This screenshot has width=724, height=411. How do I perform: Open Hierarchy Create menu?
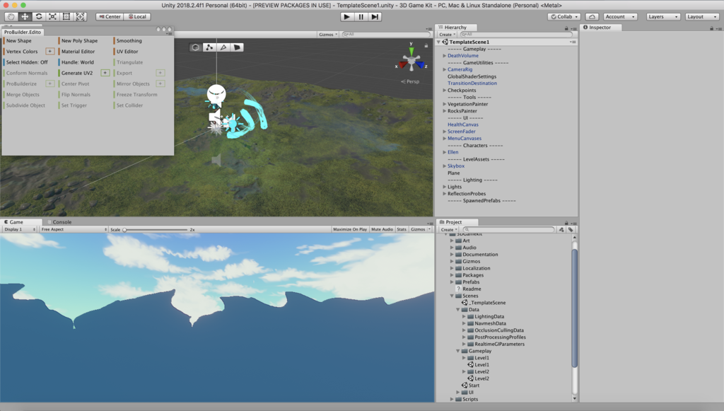(x=447, y=34)
